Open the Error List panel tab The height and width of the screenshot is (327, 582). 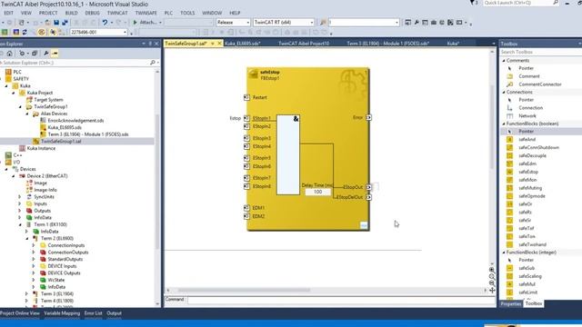[x=93, y=313]
